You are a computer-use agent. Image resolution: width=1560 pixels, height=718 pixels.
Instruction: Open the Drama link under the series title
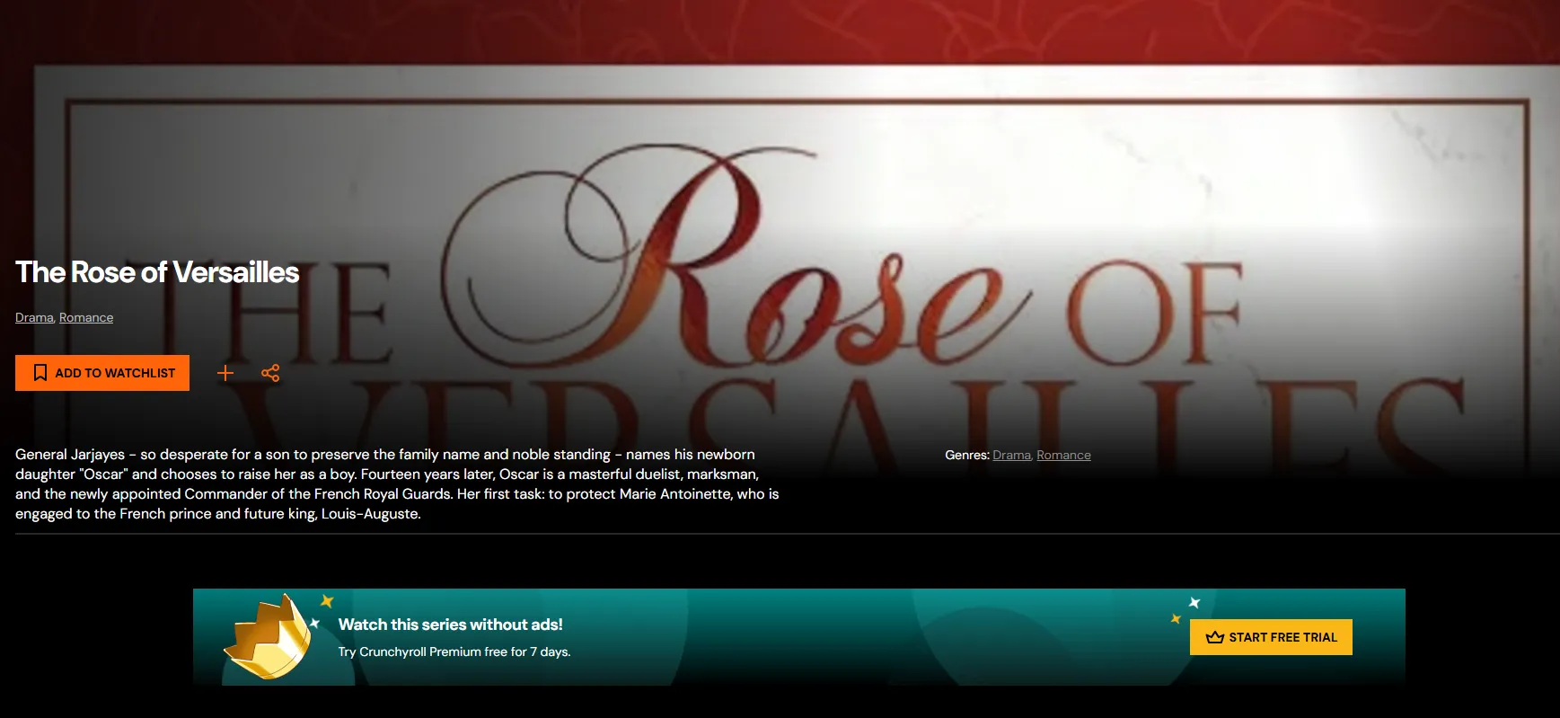[x=34, y=318]
